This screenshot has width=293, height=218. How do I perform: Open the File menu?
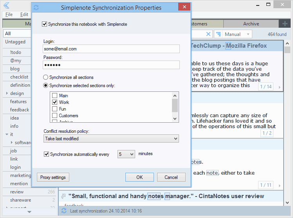(9, 14)
